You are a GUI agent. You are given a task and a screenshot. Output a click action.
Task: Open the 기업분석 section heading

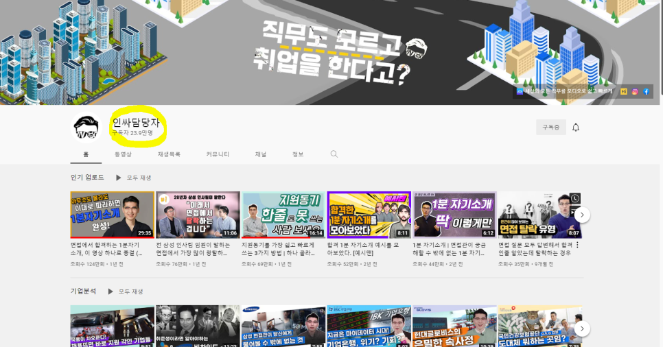click(83, 291)
